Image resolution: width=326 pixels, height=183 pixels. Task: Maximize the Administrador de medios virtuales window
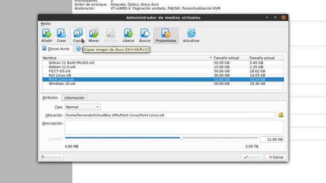[x=275, y=18]
